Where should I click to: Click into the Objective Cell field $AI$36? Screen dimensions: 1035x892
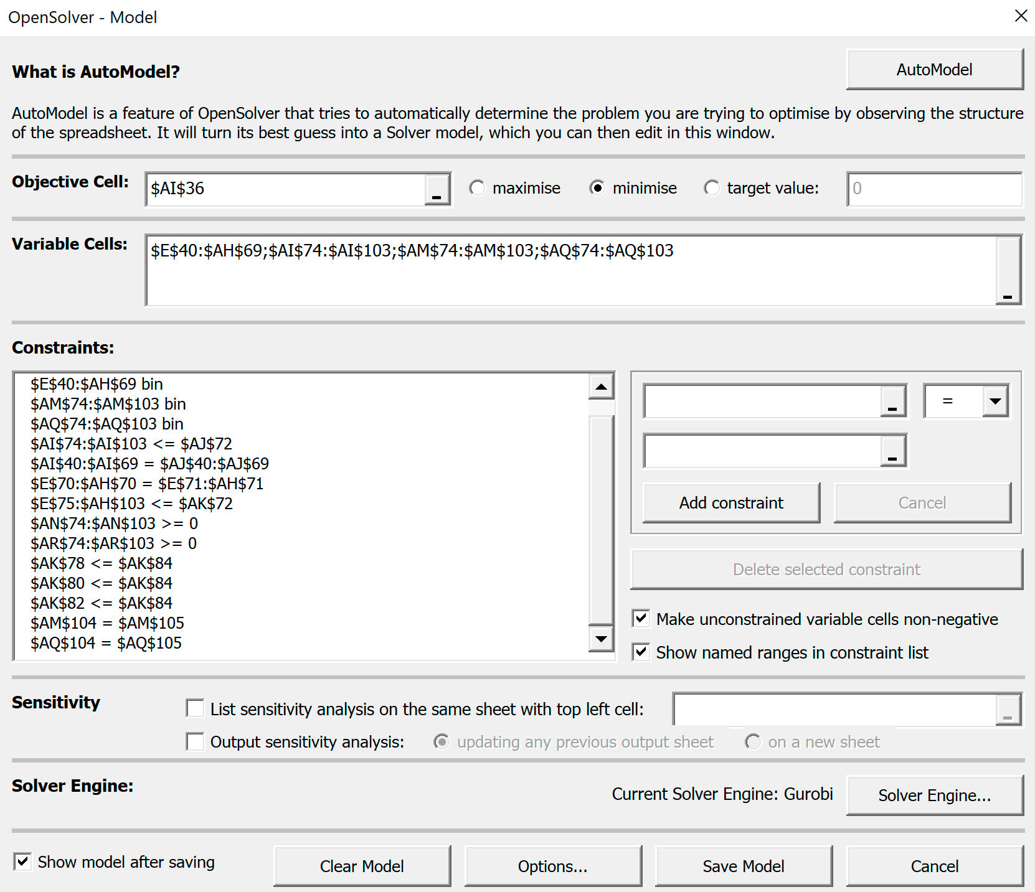point(286,189)
